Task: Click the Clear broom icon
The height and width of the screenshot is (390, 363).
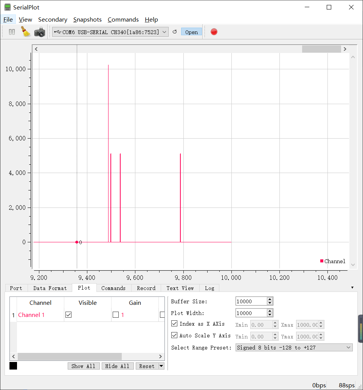Action: pyautogui.click(x=25, y=32)
